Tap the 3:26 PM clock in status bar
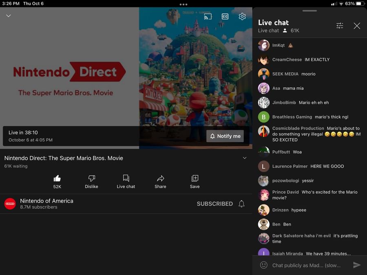Image resolution: width=367 pixels, height=275 pixels. 11,4
